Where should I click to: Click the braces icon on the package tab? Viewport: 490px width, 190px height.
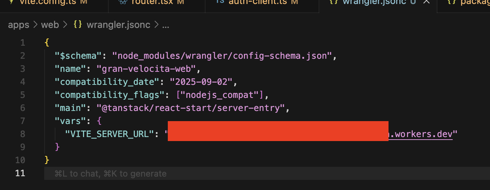click(x=452, y=2)
